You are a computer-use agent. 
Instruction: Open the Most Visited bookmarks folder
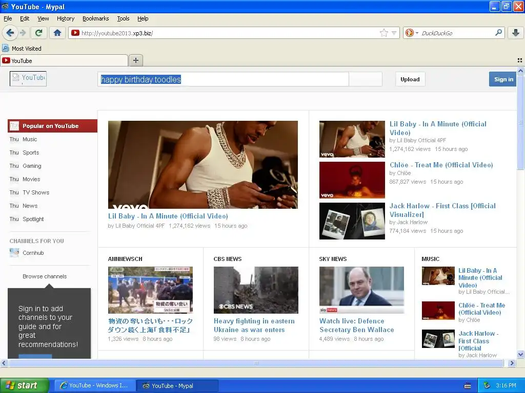(22, 49)
